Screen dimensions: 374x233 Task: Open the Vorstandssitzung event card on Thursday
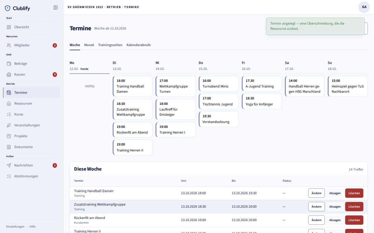(219, 119)
